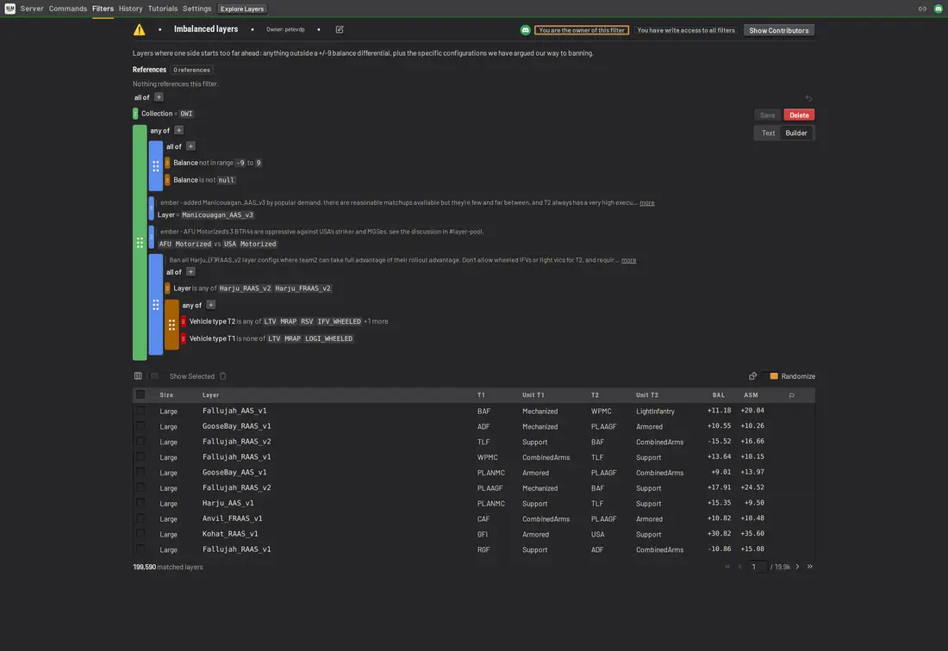Click the lock icon beside Randomize

[x=752, y=375]
